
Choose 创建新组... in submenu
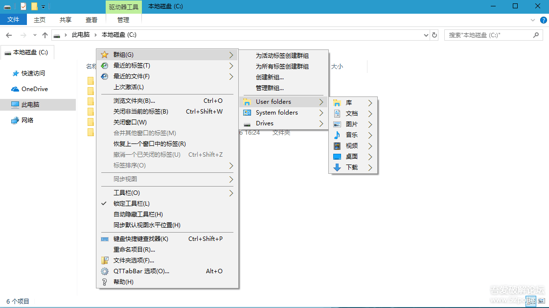284,77
